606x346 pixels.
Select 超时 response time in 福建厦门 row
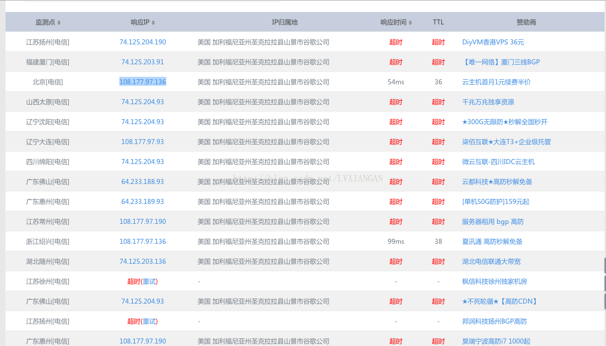[396, 62]
